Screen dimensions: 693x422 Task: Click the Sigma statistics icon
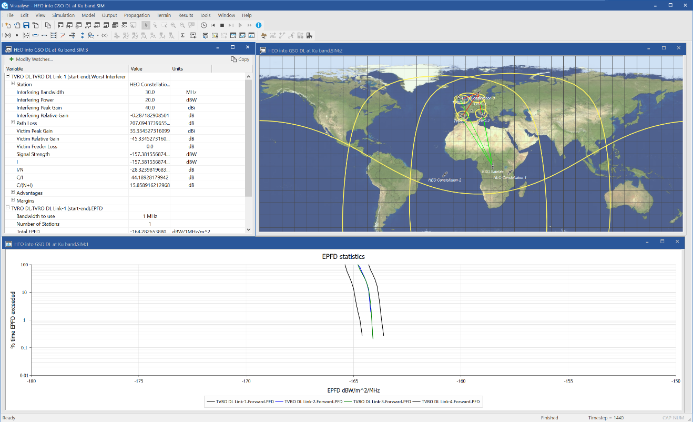[182, 35]
